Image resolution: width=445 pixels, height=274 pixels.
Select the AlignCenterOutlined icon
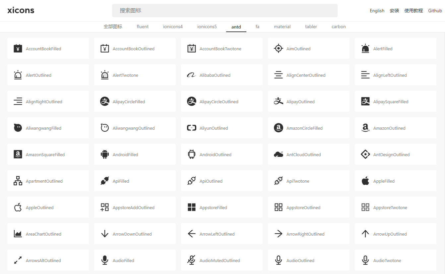point(279,75)
